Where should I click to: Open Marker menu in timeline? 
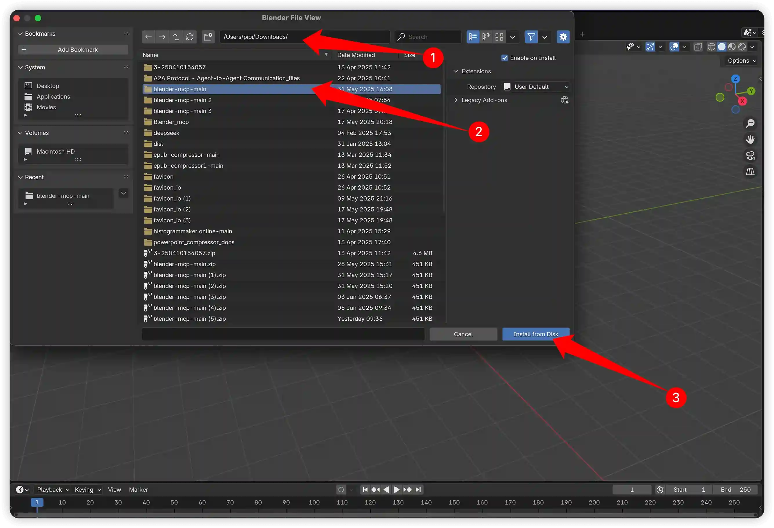(138, 490)
